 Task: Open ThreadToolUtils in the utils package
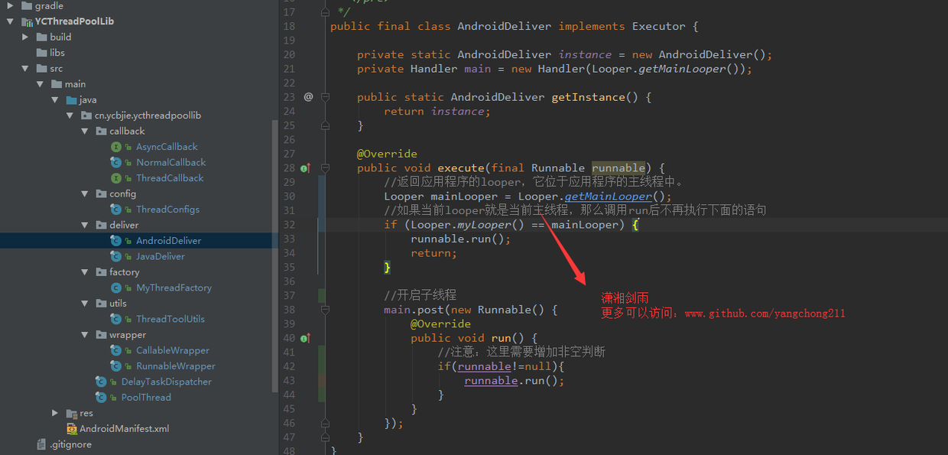[170, 319]
